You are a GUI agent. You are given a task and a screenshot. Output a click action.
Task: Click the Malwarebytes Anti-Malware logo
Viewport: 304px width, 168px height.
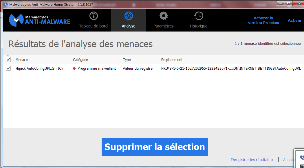[x=39, y=20]
